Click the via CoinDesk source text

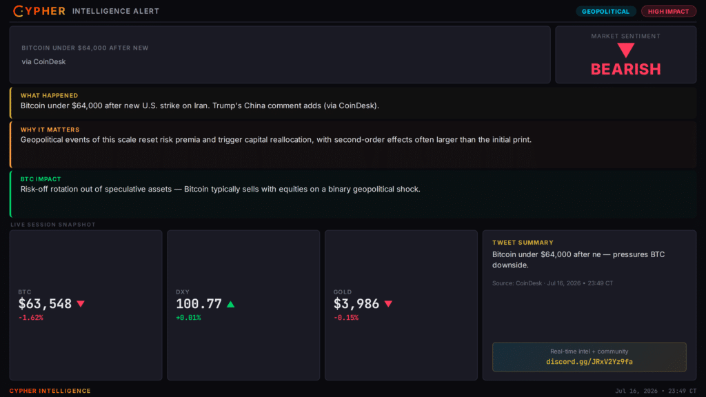[43, 61]
